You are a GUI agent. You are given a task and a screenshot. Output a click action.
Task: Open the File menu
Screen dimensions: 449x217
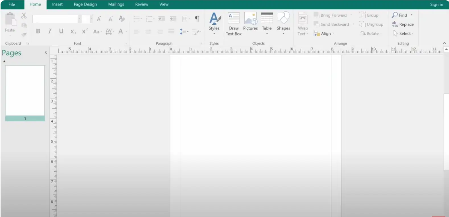pyautogui.click(x=12, y=4)
